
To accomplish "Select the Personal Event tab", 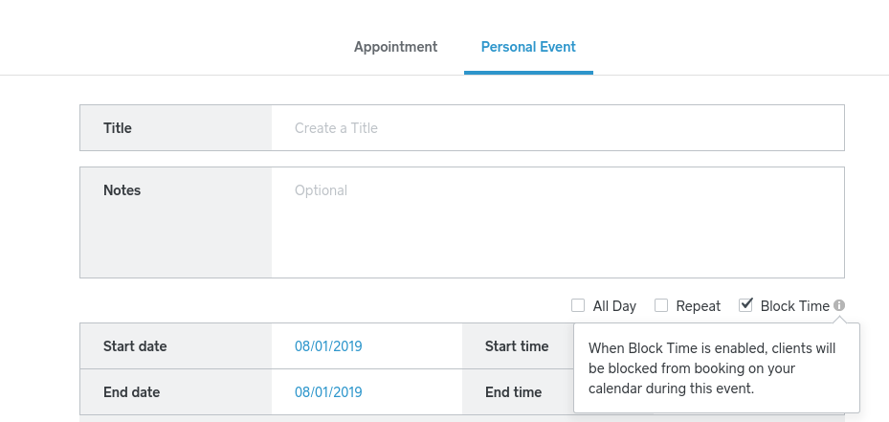I will pos(528,47).
